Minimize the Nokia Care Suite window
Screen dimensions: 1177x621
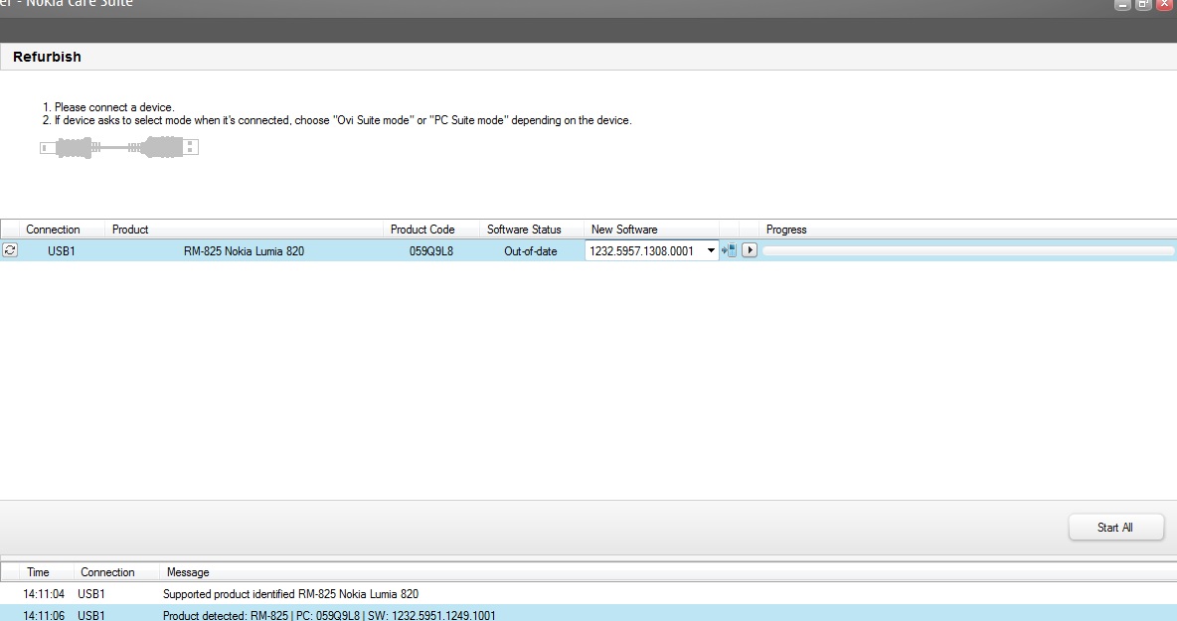(x=1122, y=4)
